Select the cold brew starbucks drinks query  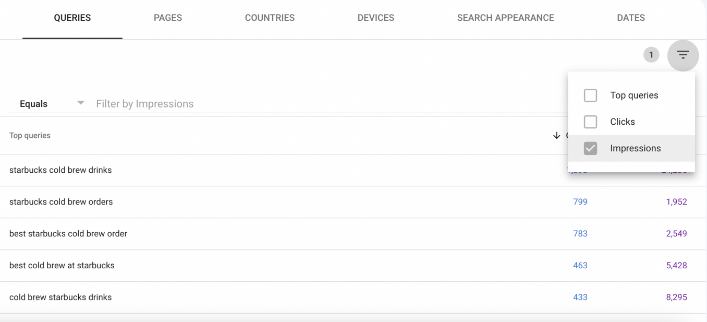60,297
